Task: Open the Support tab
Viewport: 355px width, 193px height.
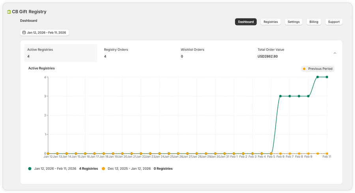Action: (x=334, y=22)
